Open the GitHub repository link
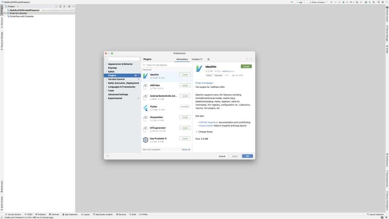The image size is (389, 219). pyautogui.click(x=209, y=122)
